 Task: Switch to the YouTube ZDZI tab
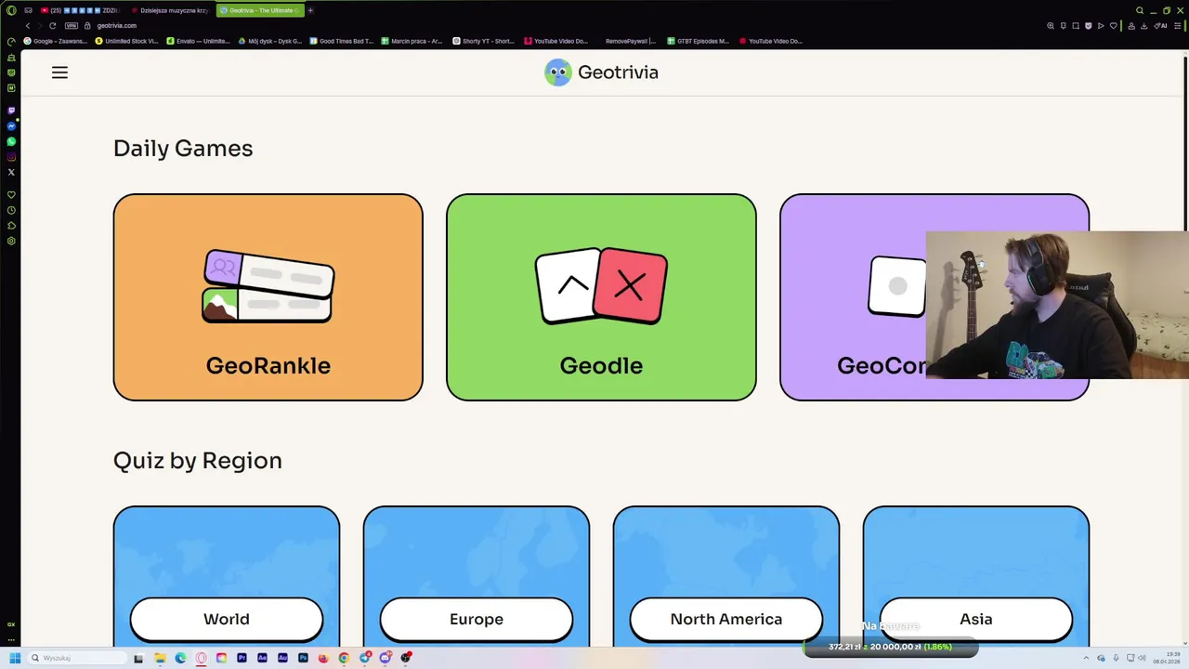click(80, 10)
